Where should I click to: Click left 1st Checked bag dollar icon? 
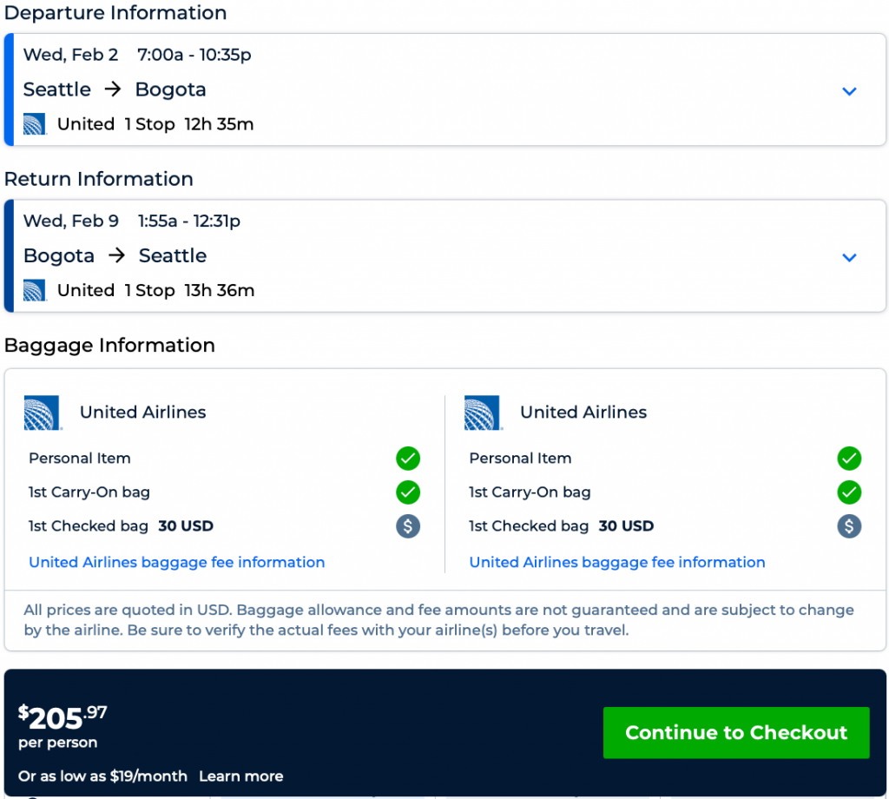point(408,526)
